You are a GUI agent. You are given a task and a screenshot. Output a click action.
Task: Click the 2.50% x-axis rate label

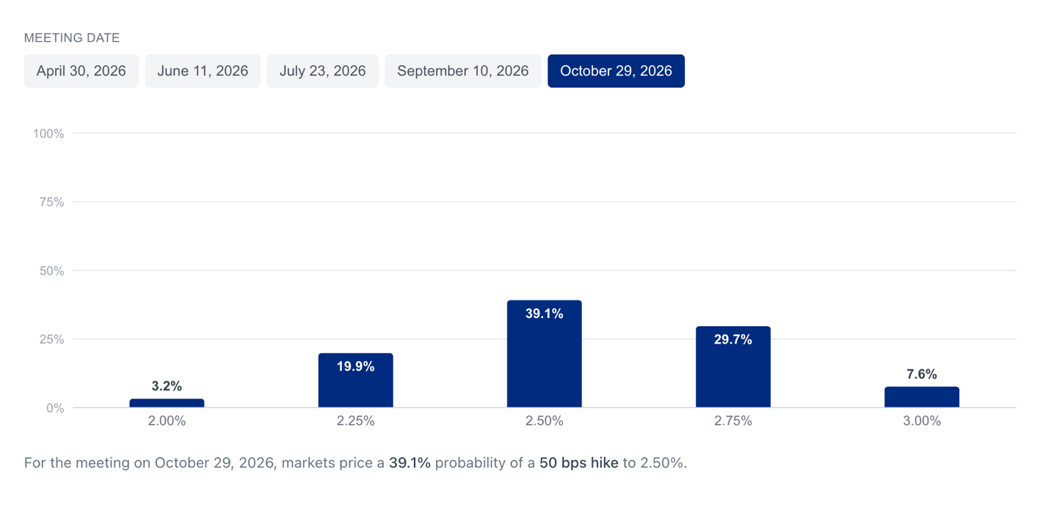(x=544, y=421)
